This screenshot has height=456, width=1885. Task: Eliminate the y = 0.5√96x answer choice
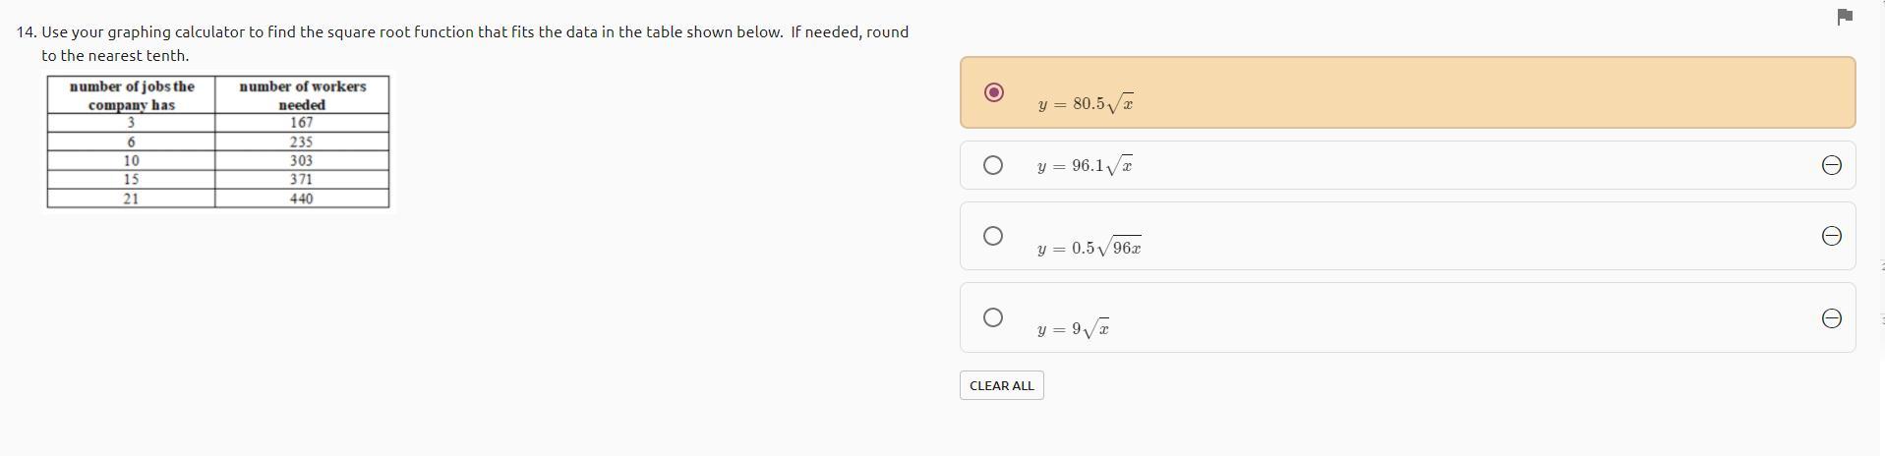point(1831,236)
